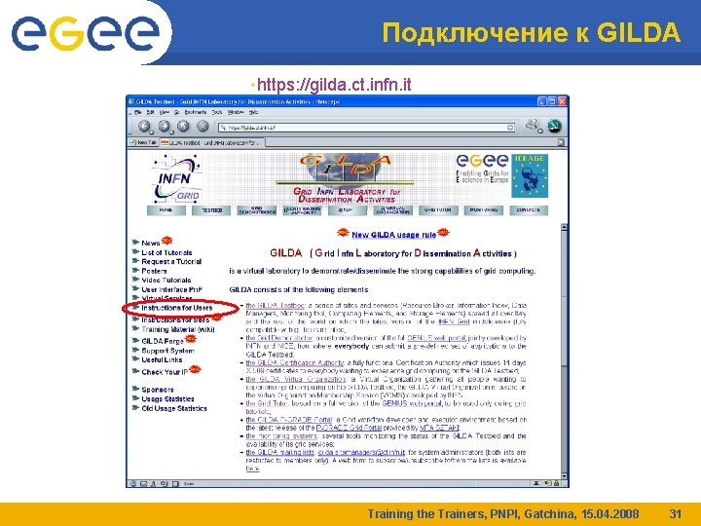Open the Help menu
Screen dimensions: 701x526
coord(253,112)
